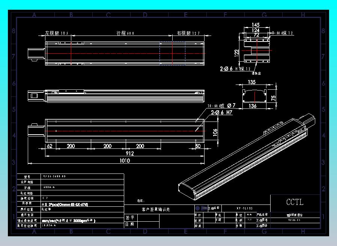
Task: Click the 10-M6 Ø7 hole callout
Action: click(221, 105)
